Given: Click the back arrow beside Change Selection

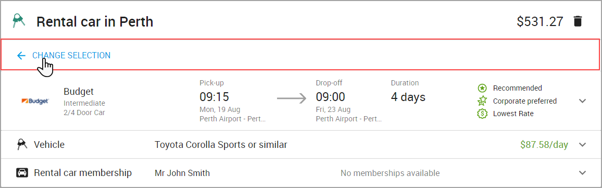Looking at the screenshot, I should tap(21, 56).
